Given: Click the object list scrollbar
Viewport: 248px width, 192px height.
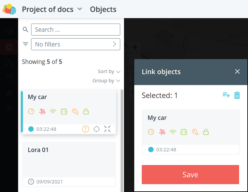Looking at the screenshot, I should 122,140.
